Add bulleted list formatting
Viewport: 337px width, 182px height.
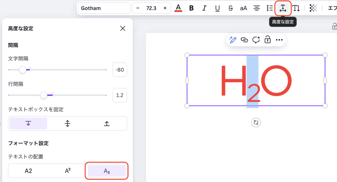pos(270,8)
